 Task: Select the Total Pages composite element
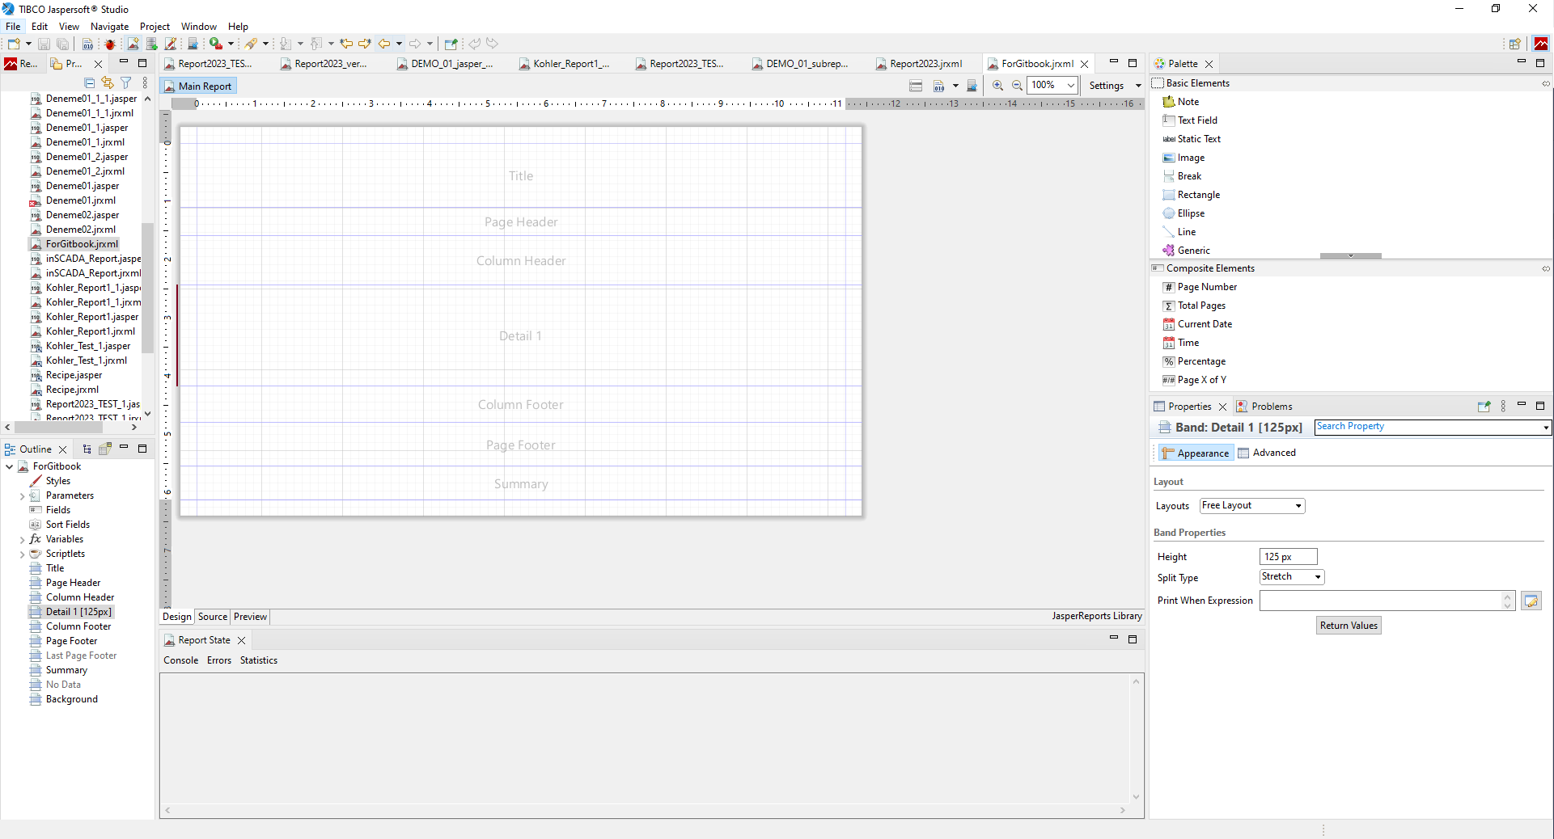click(x=1194, y=306)
